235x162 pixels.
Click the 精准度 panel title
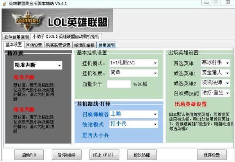[x=15, y=53]
